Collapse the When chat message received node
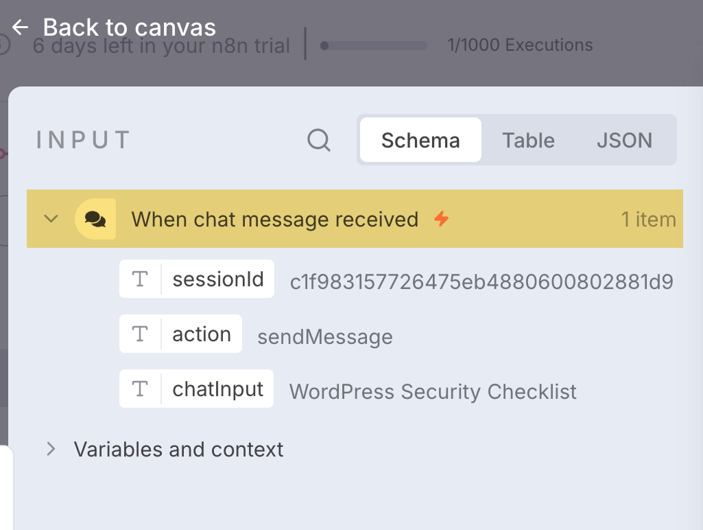 [x=51, y=219]
